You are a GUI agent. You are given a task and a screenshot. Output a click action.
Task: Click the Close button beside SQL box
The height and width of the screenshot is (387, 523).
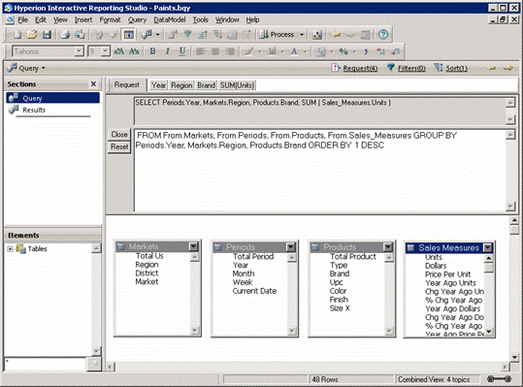coord(119,134)
